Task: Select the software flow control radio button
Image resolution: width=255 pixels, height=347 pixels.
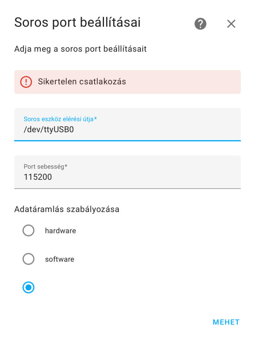Action: [28, 259]
